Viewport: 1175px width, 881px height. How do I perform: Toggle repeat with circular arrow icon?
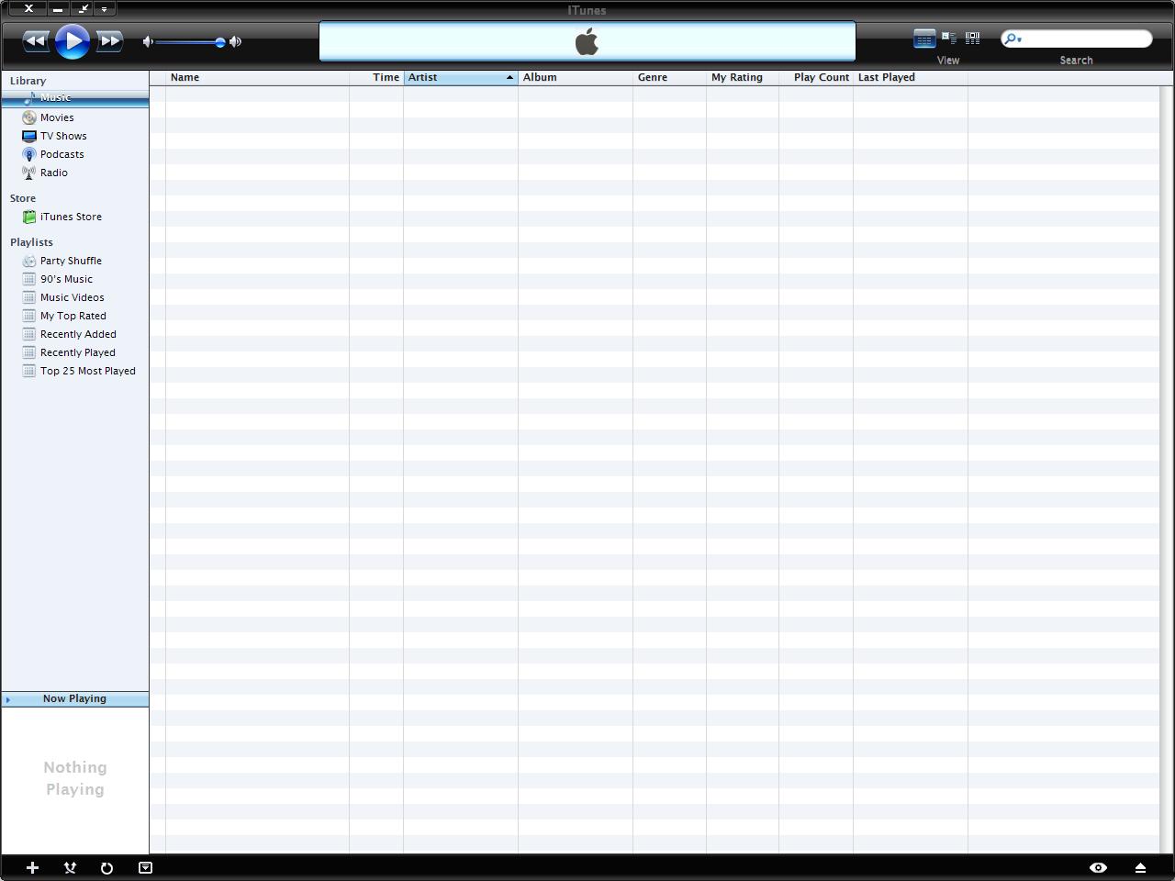106,867
